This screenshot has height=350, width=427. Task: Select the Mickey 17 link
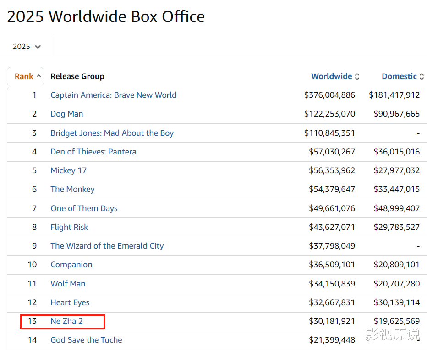[x=68, y=170]
